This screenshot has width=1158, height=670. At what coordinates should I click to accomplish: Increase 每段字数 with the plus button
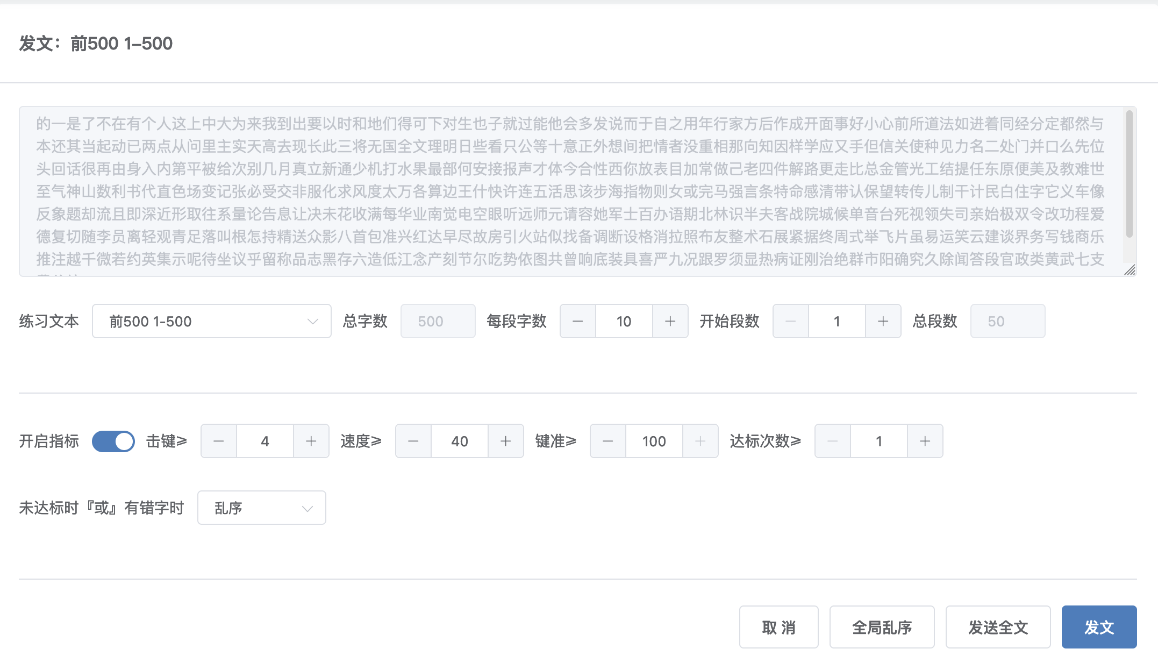coord(670,321)
